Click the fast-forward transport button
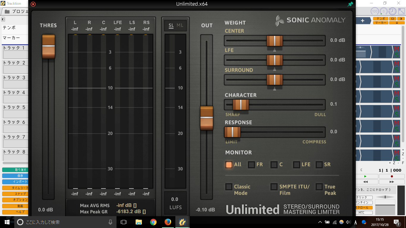406x228 pixels. [x=391, y=182]
